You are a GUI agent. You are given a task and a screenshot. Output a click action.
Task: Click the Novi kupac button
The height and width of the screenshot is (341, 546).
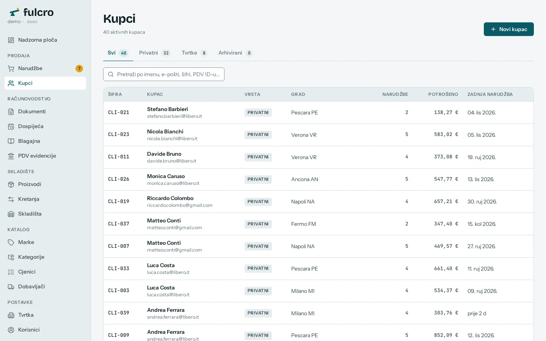(508, 29)
